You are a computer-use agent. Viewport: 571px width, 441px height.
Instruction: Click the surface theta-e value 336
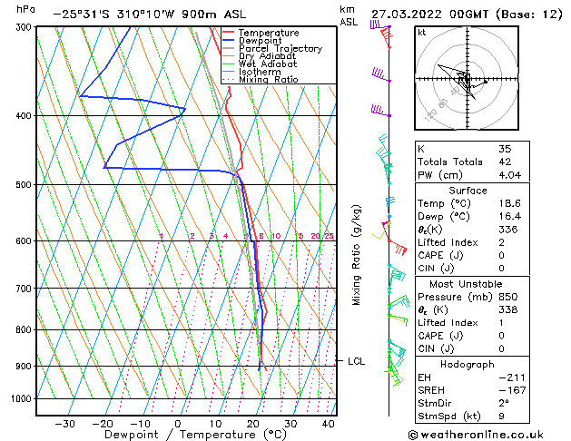(508, 230)
